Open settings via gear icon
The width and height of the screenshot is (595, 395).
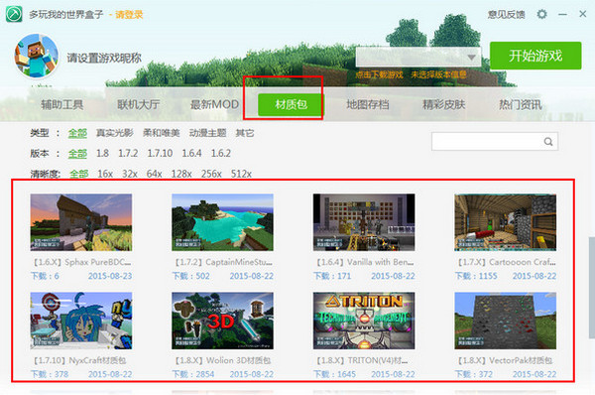pos(541,15)
